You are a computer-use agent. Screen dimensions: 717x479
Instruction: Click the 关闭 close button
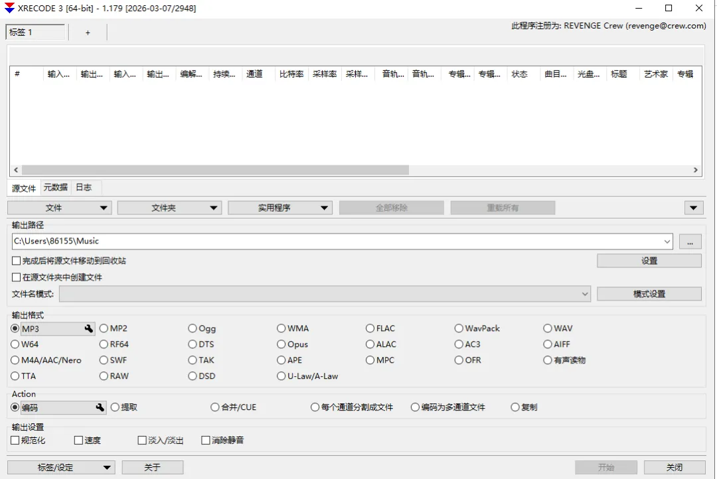(675, 467)
